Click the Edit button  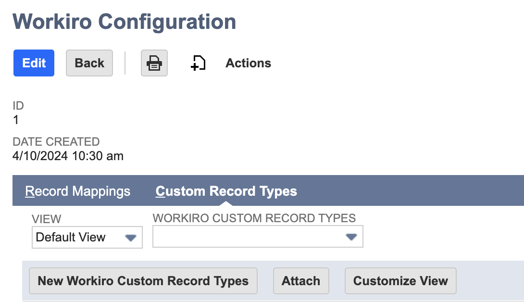point(34,63)
